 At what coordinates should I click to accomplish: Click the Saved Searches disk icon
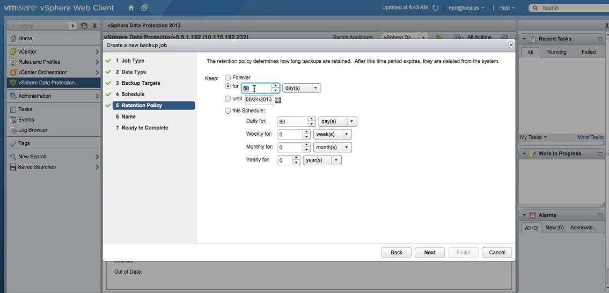click(x=13, y=167)
